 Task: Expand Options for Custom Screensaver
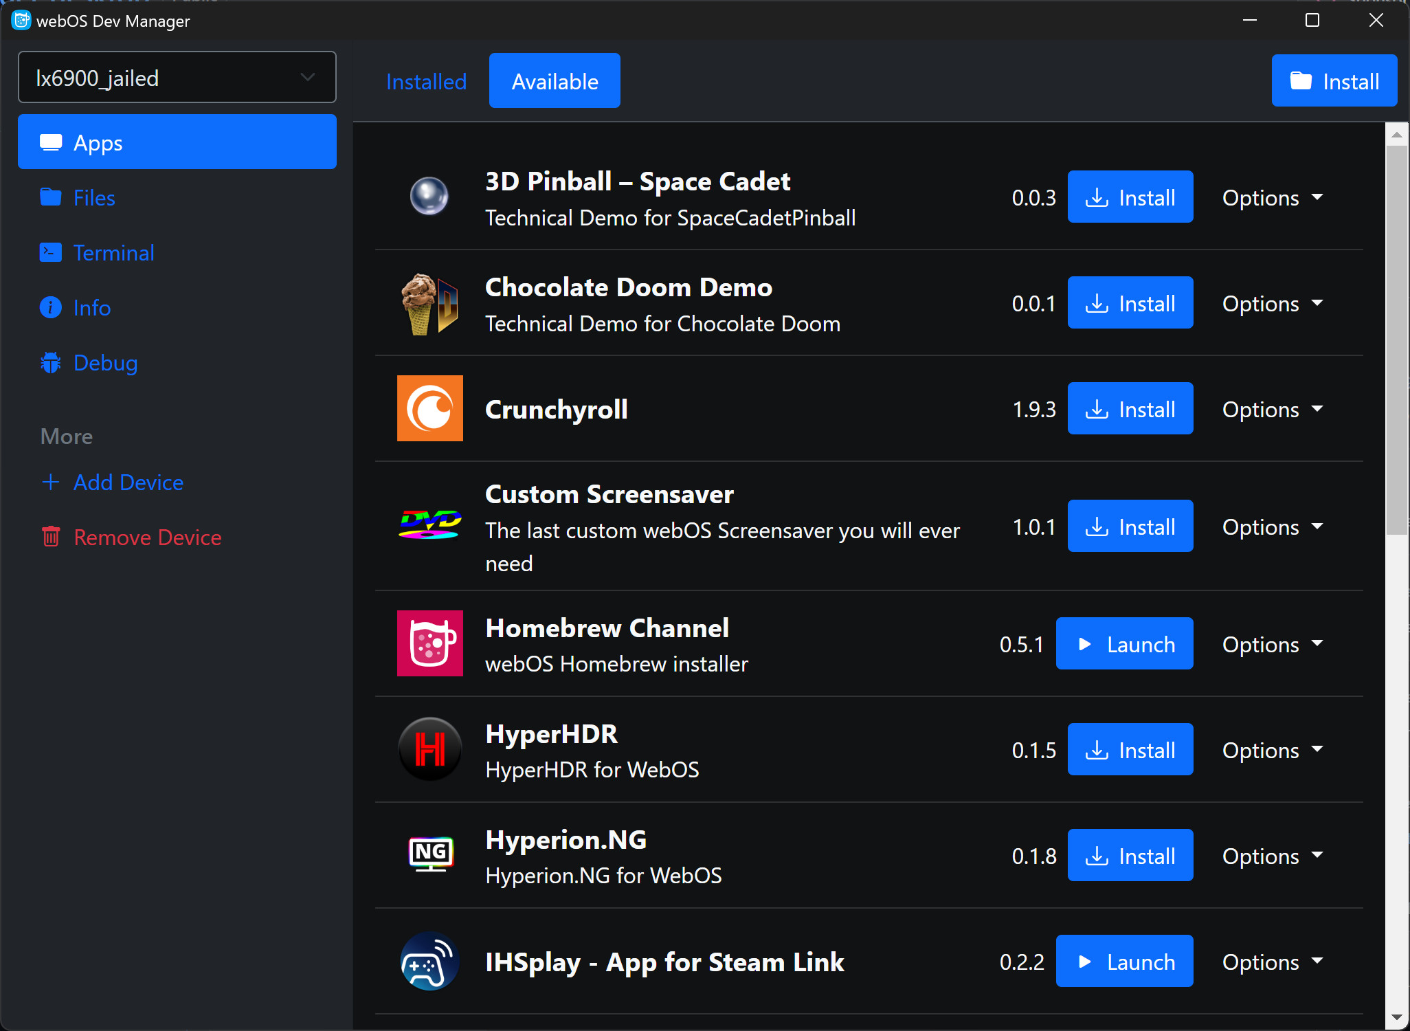(1273, 526)
